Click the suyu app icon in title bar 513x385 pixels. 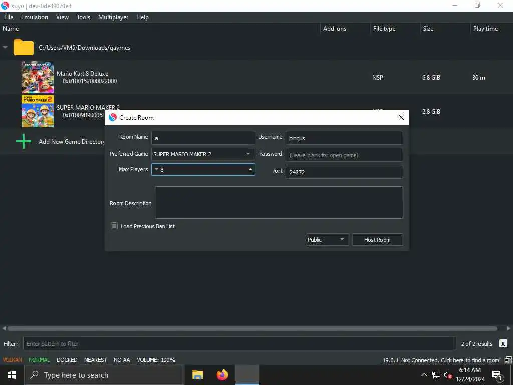(5, 6)
